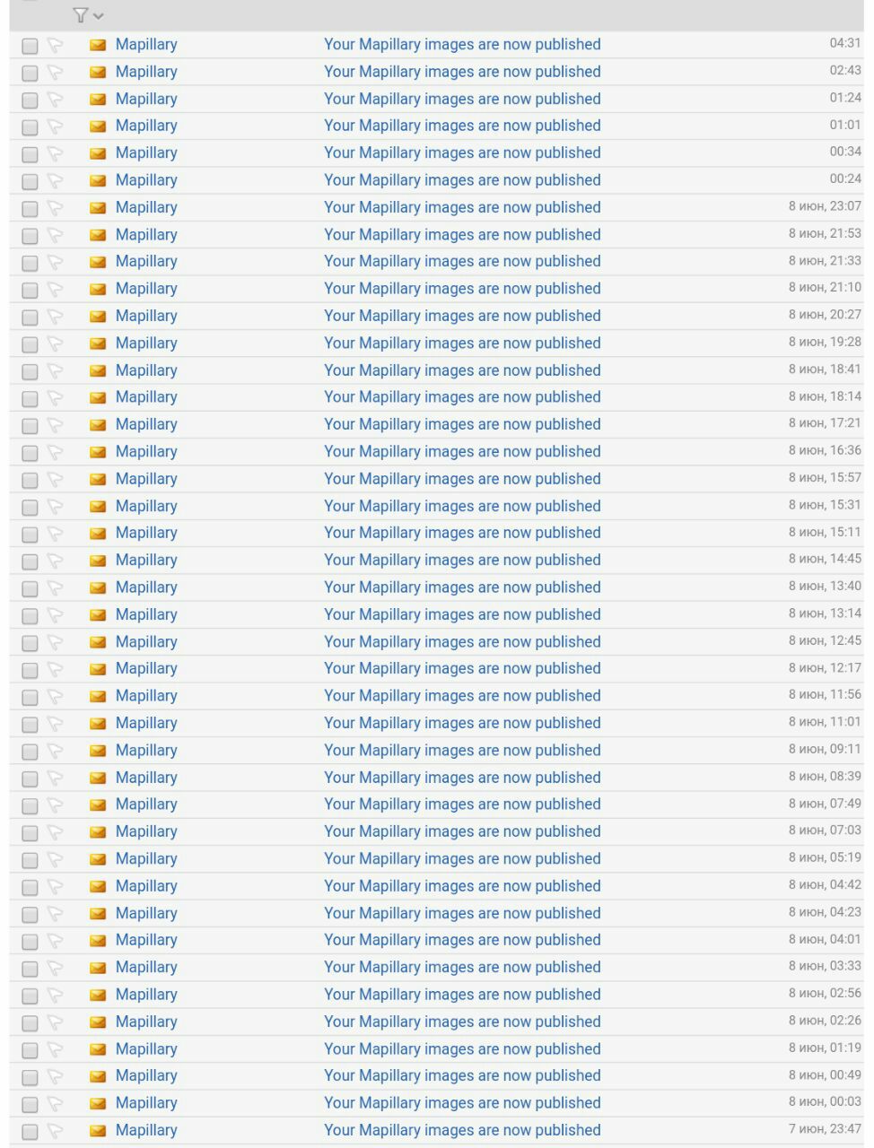Flag the 8 июн, 18:41 email
This screenshot has height=1148, width=874.
click(x=56, y=370)
